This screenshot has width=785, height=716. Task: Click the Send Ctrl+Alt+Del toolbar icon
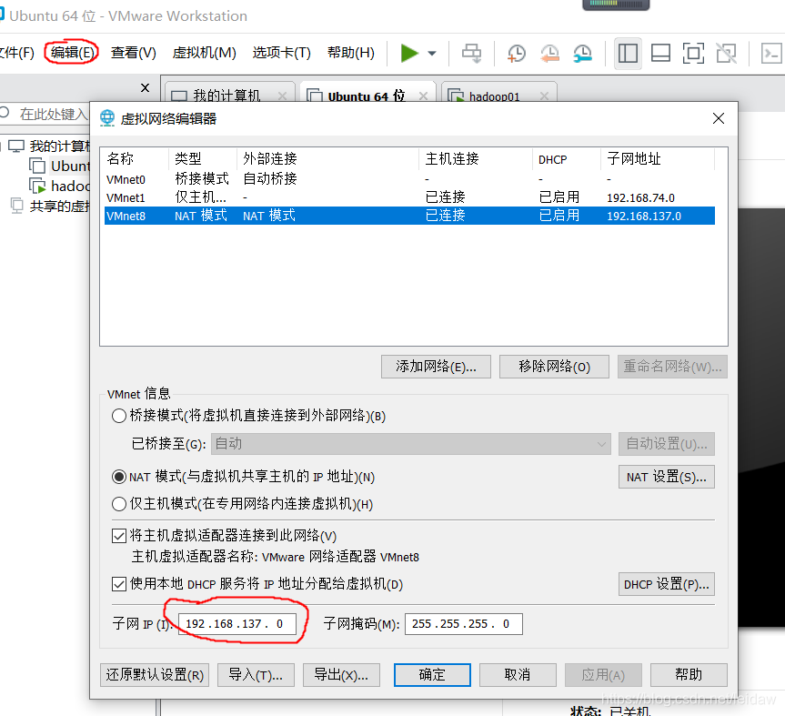[471, 53]
